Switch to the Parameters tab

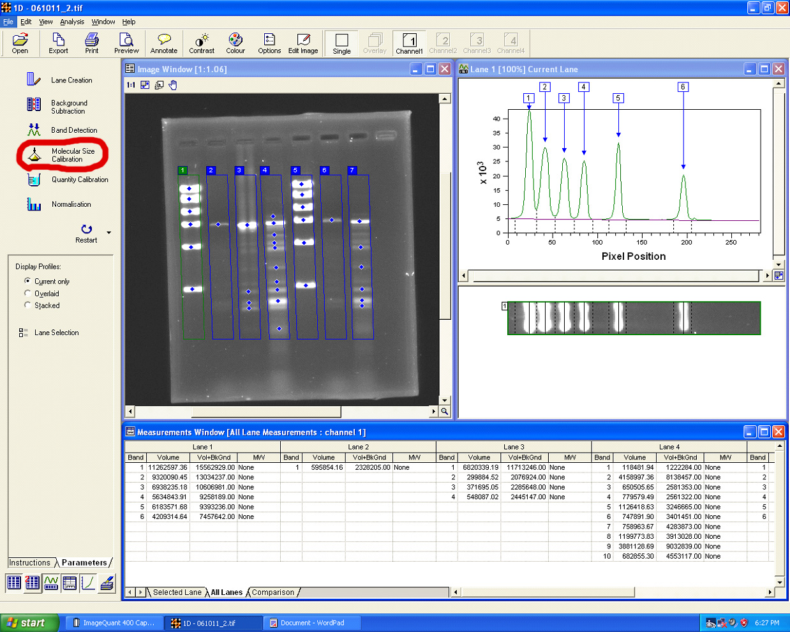click(84, 562)
